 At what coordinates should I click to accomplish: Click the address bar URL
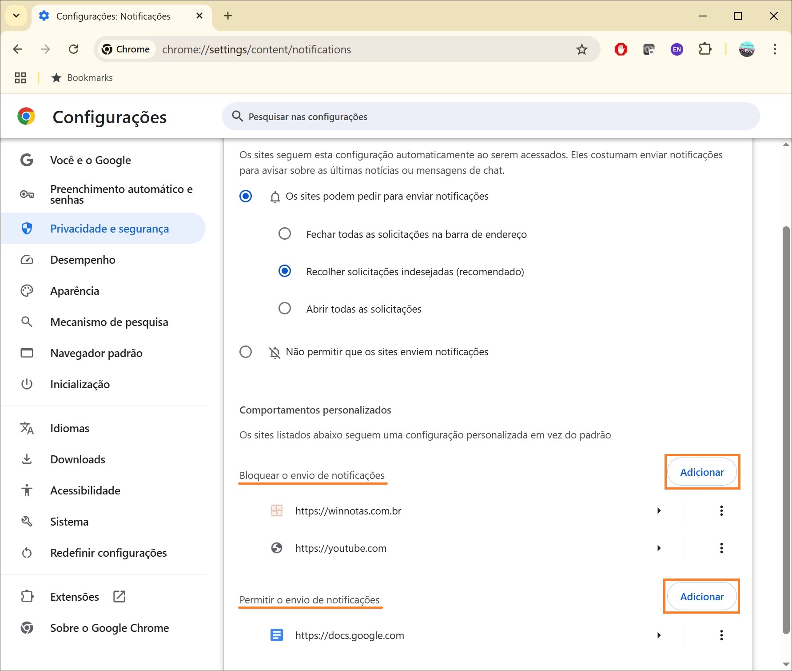point(257,49)
